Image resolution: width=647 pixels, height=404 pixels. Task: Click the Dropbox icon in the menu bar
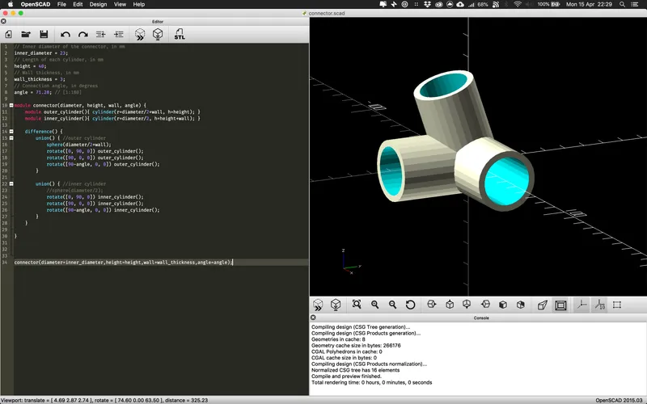pos(427,4)
